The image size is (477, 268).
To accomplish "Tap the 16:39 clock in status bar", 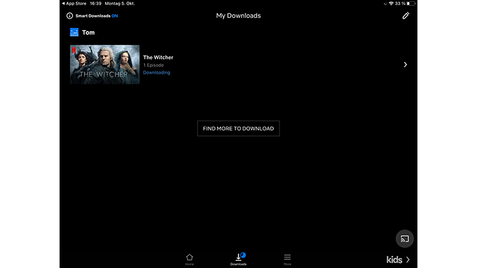I will tap(96, 3).
